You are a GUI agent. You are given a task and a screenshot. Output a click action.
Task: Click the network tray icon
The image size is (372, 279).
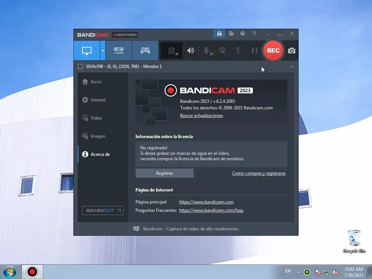pos(327,272)
